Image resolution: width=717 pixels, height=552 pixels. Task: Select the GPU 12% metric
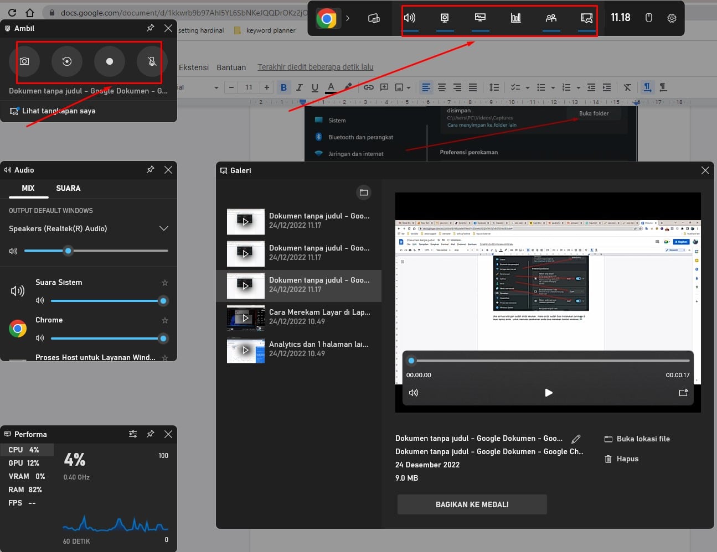(27, 463)
